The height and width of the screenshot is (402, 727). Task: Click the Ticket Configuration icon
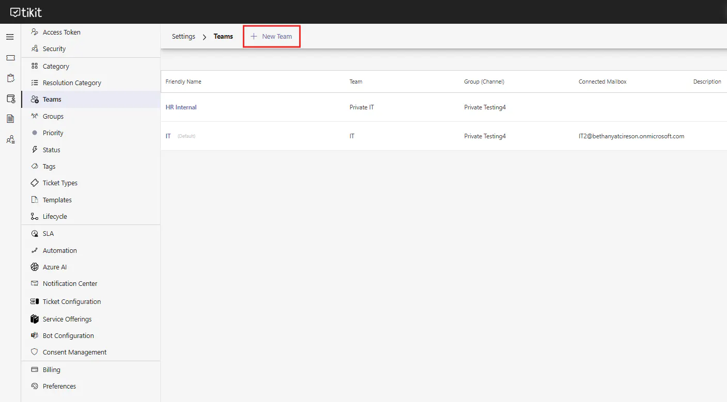point(35,301)
